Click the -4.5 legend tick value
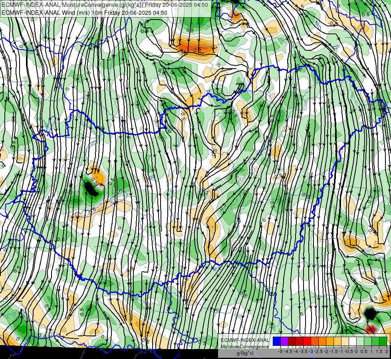Image resolution: width=391 pixels, height=359 pixels. (x=288, y=351)
